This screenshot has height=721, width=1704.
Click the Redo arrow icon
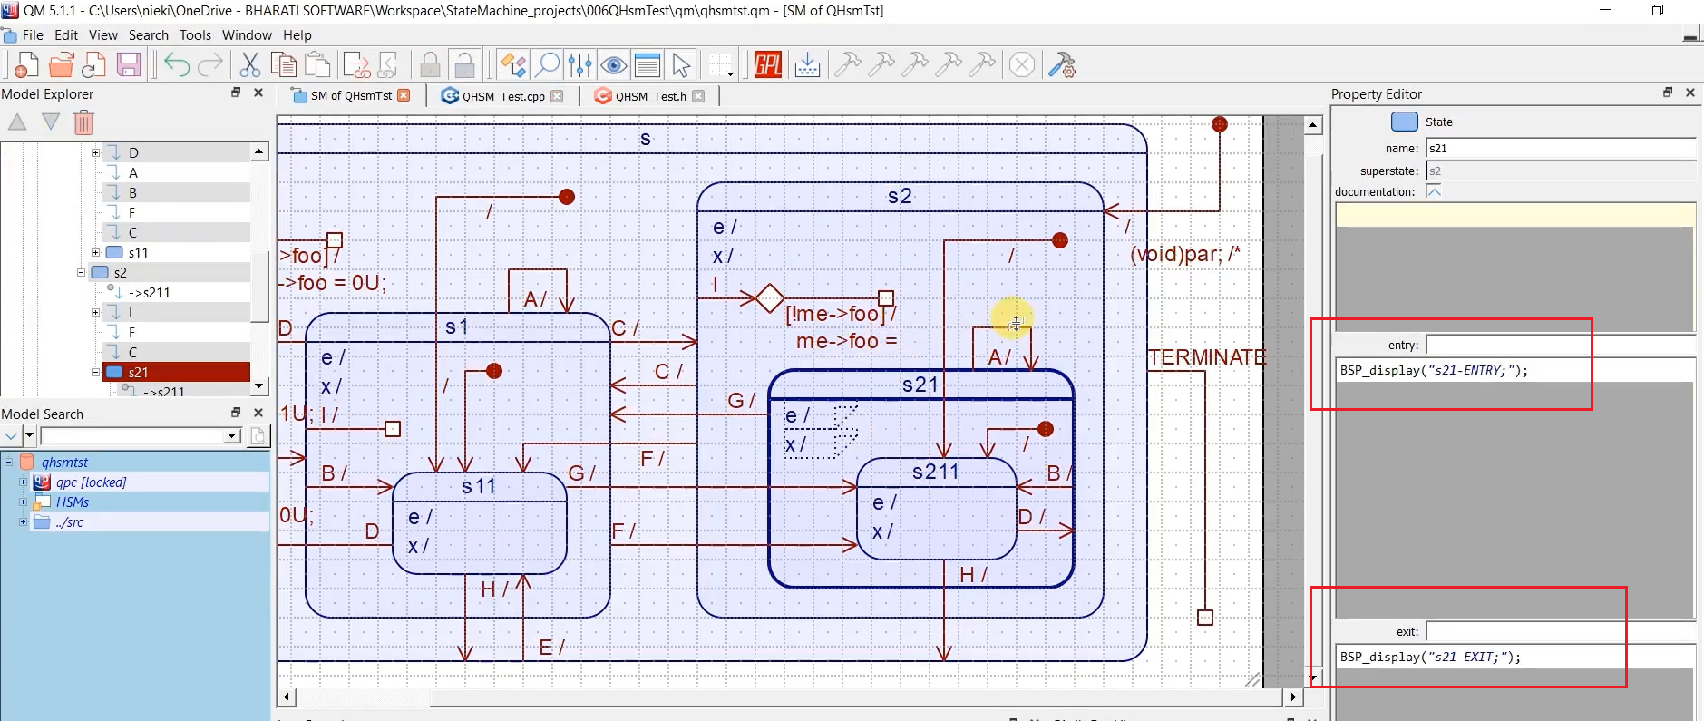(210, 65)
